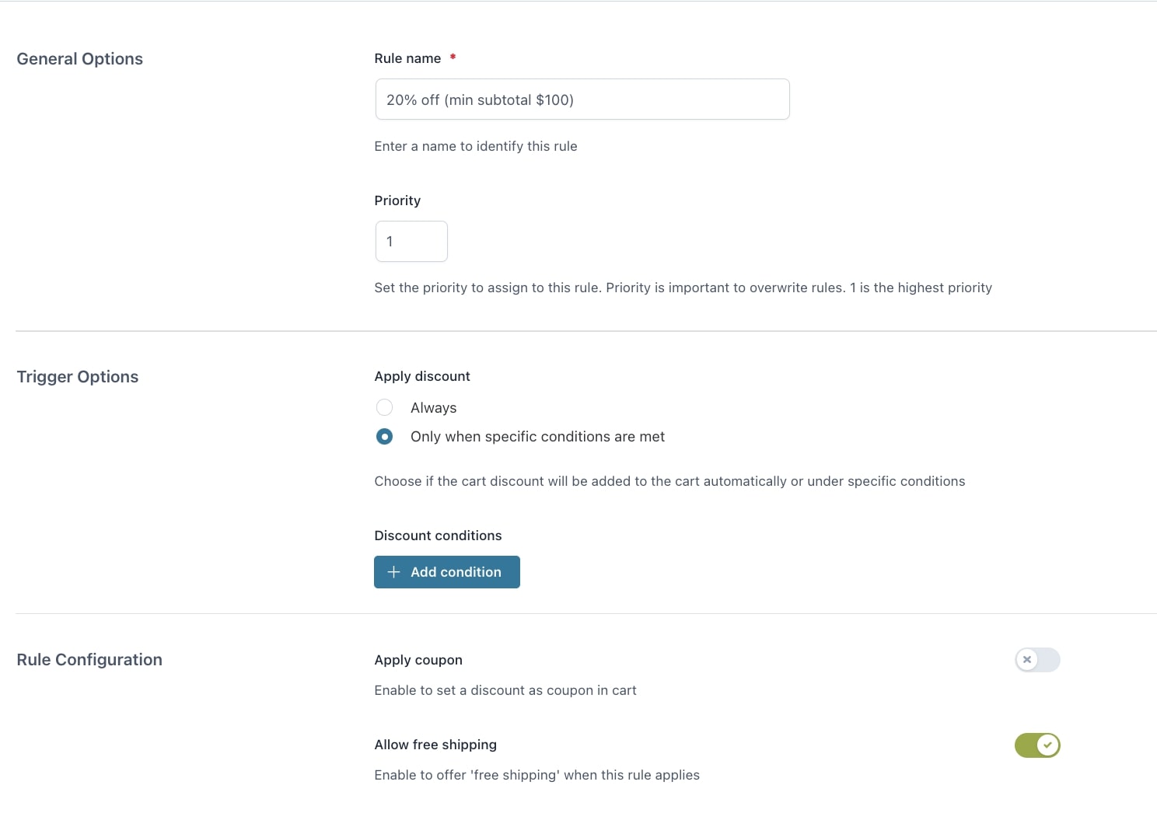Click the plus icon on Add condition

pyautogui.click(x=393, y=572)
